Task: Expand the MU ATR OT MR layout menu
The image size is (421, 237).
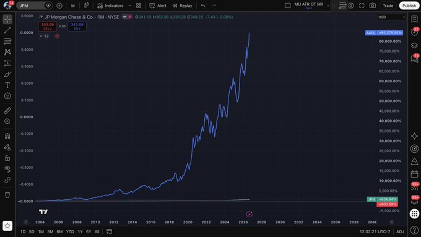Action: point(328,6)
